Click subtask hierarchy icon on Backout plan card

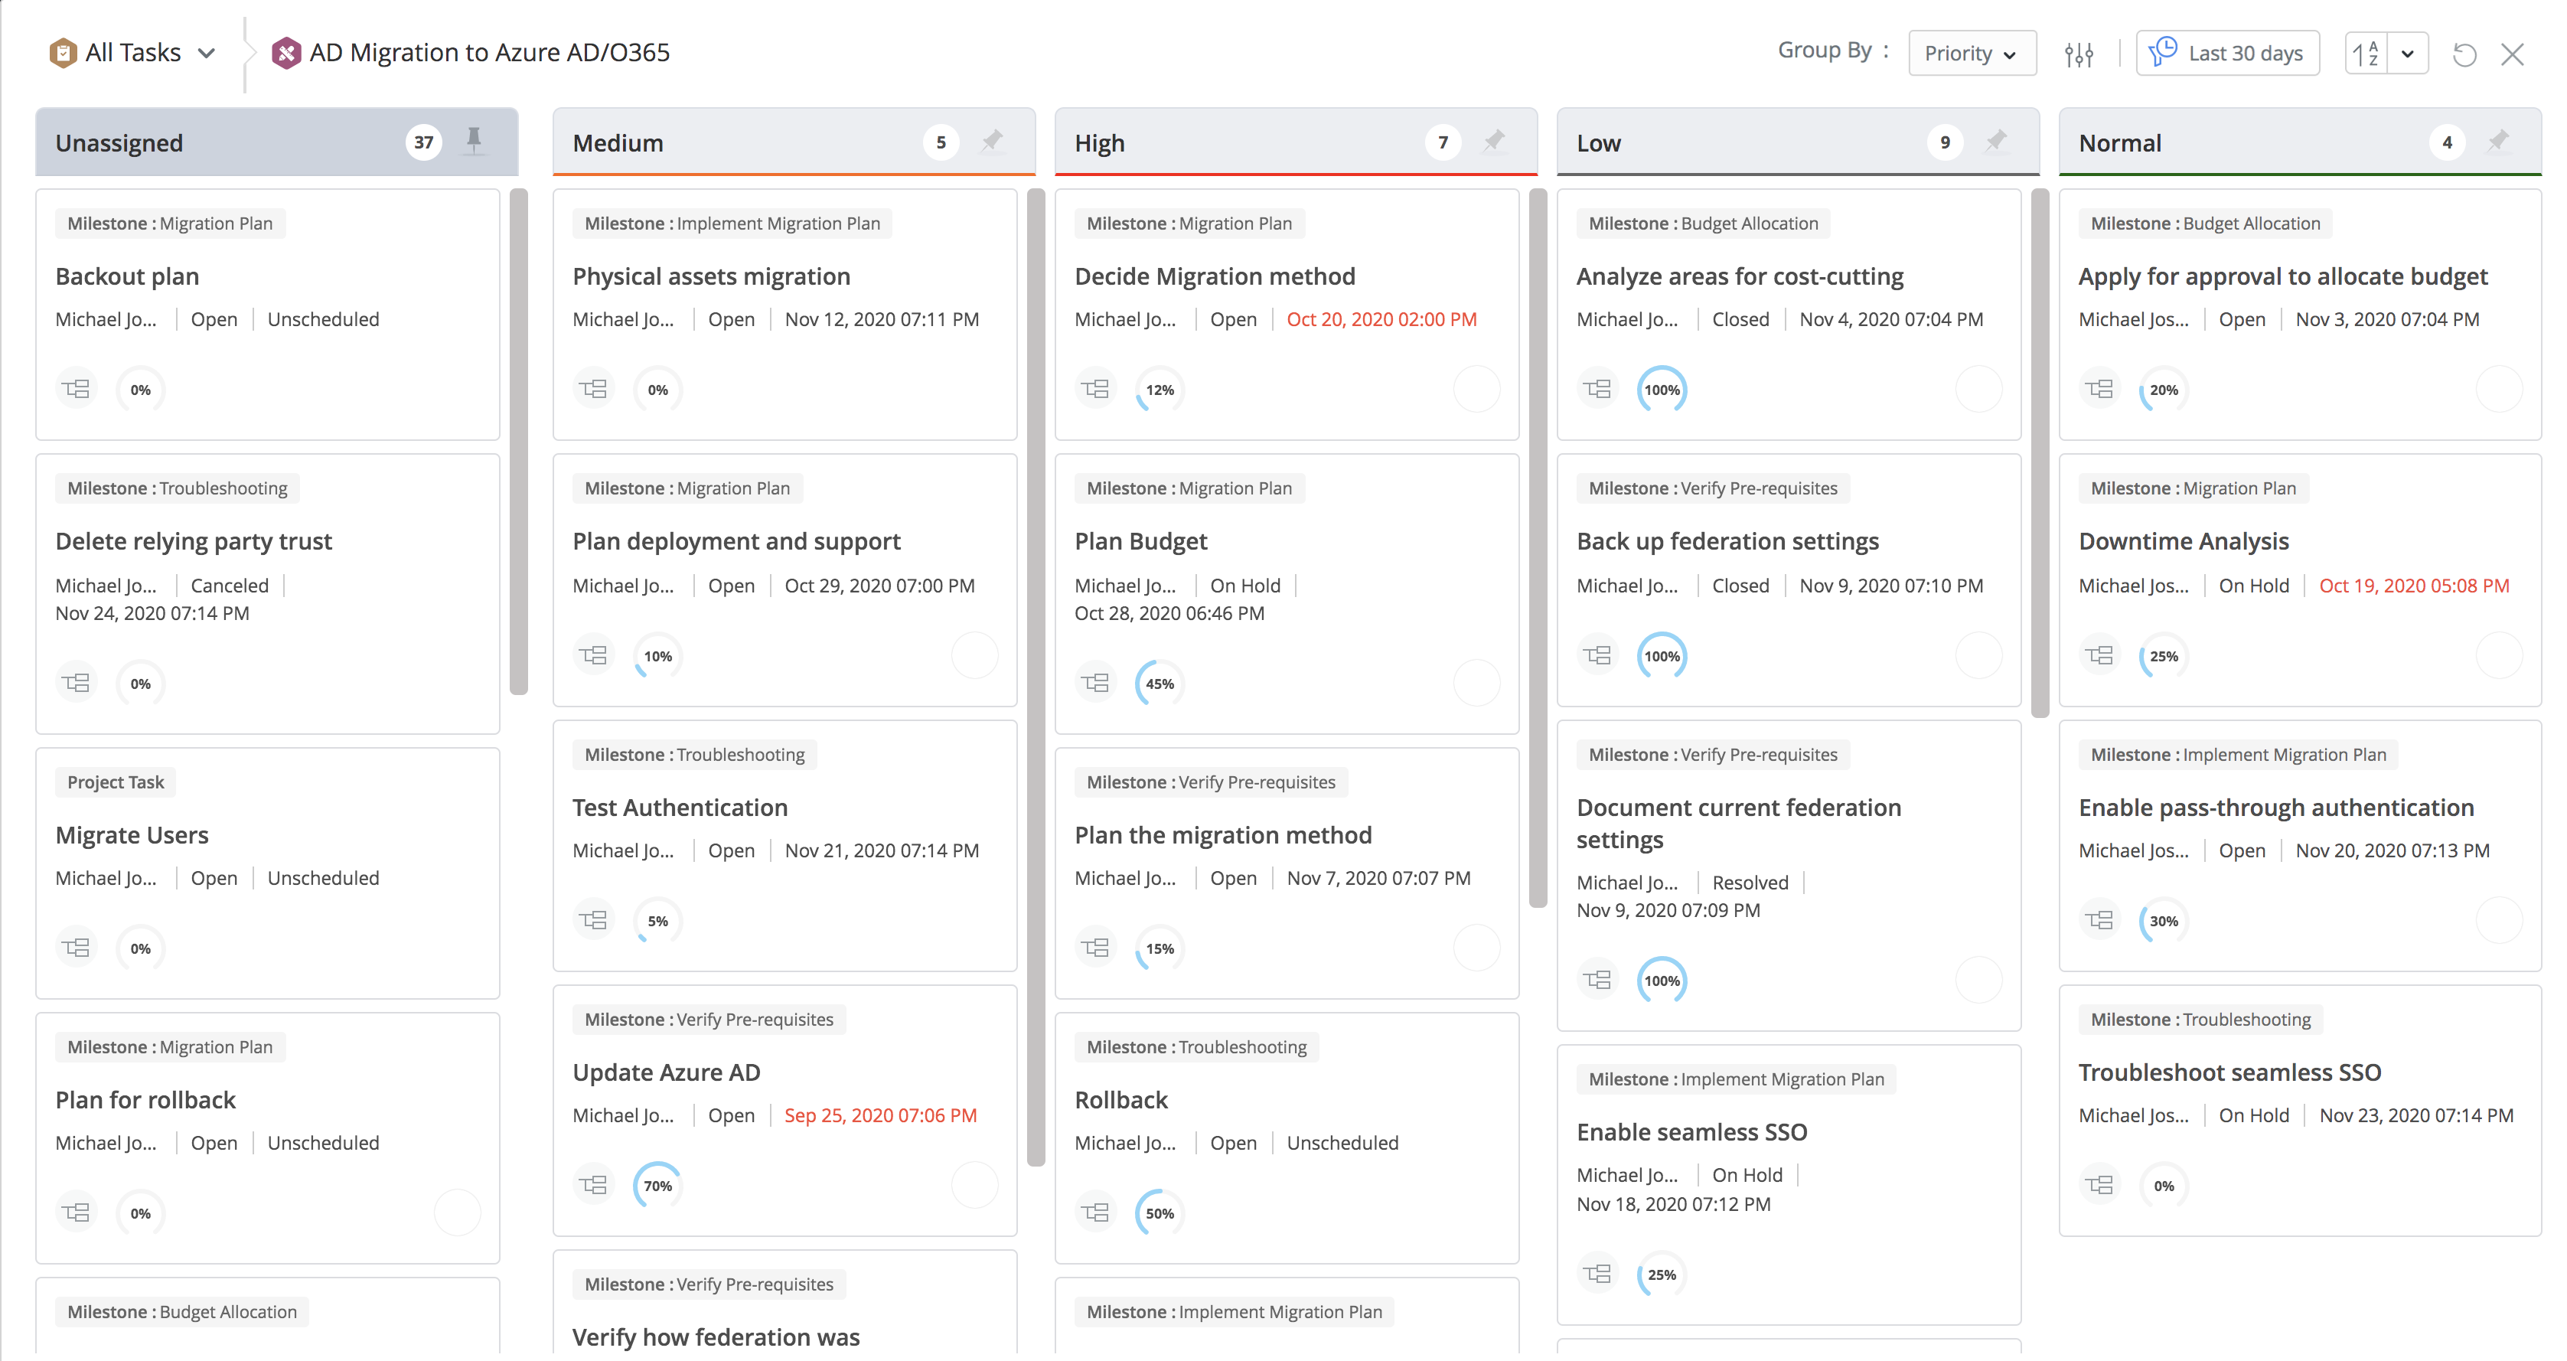(77, 389)
